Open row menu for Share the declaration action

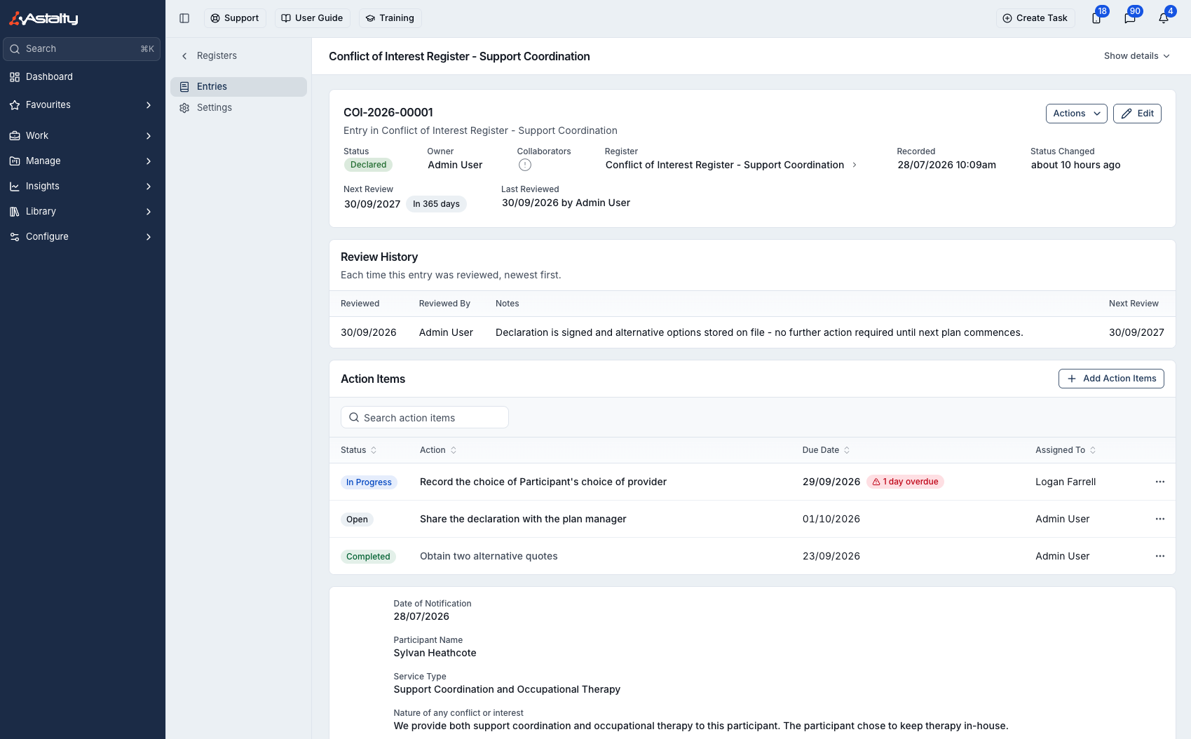click(1160, 519)
